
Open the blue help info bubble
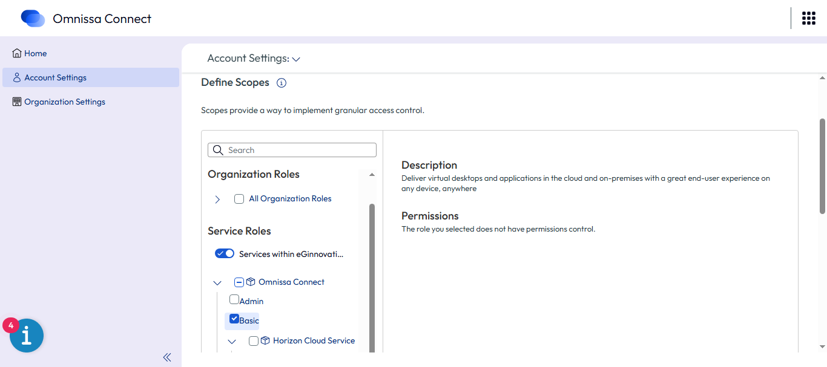(x=27, y=336)
